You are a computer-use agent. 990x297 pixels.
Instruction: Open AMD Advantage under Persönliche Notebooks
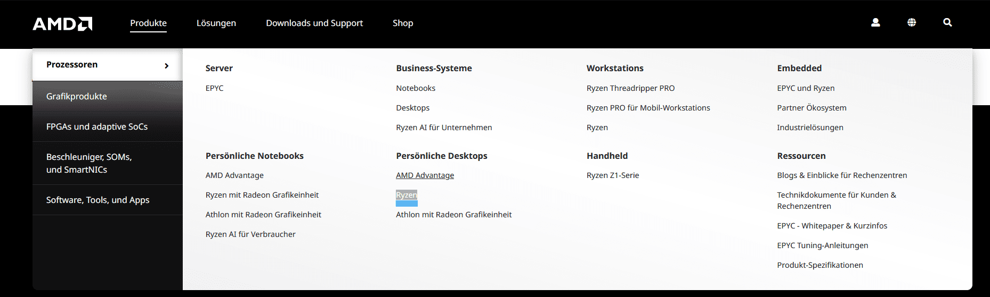coord(234,175)
